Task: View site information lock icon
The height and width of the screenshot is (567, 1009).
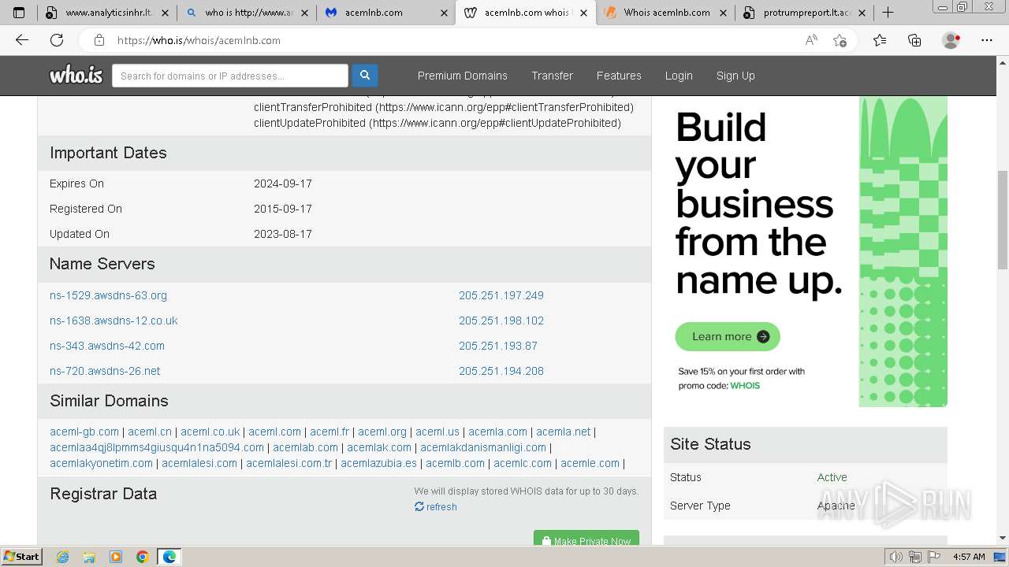Action: (99, 40)
